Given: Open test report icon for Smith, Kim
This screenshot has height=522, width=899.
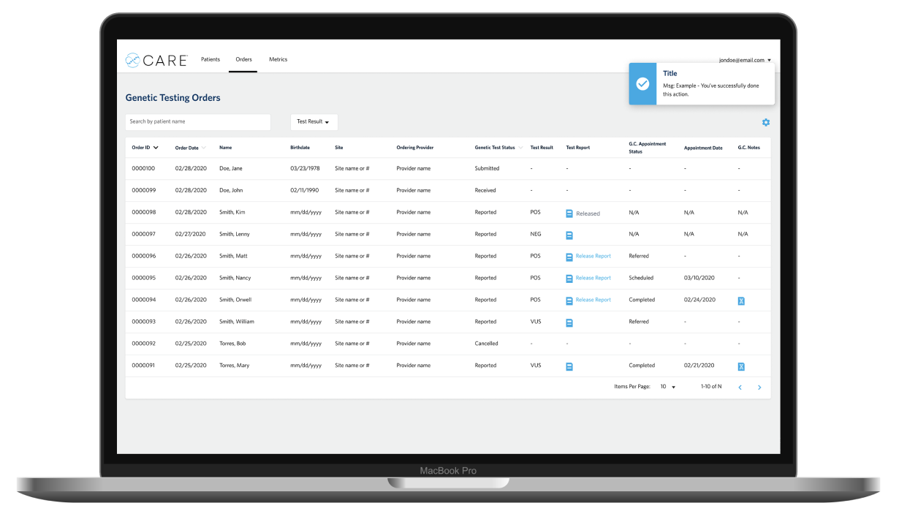Looking at the screenshot, I should (569, 213).
